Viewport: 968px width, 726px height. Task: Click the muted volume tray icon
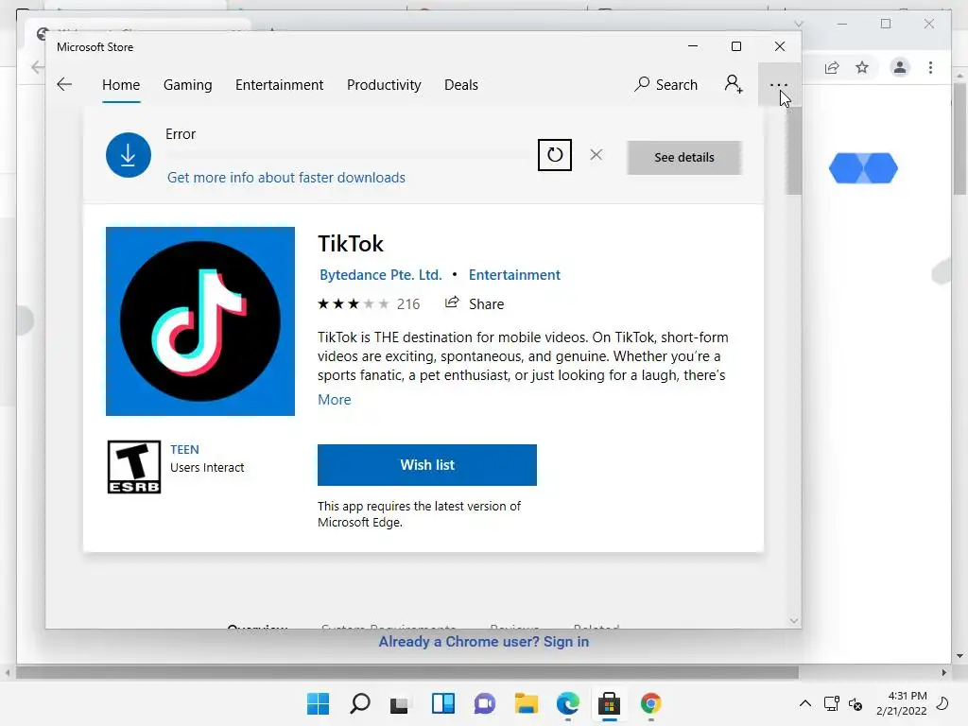point(855,703)
